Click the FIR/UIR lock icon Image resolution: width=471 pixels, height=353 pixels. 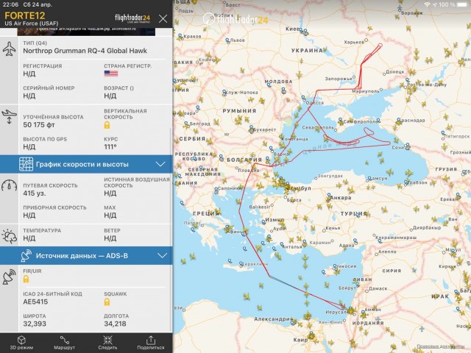tap(26, 279)
